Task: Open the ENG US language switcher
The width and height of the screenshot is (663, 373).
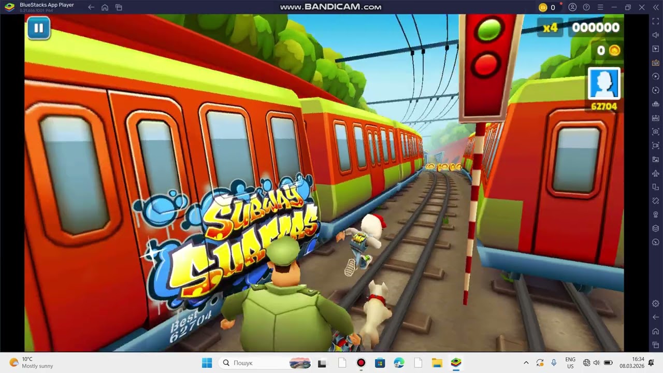Action: pos(570,363)
